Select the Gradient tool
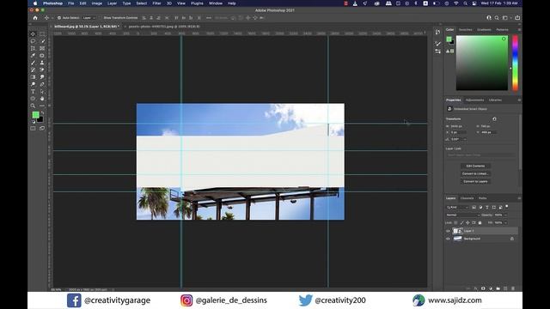This screenshot has height=309, width=550. click(x=33, y=77)
